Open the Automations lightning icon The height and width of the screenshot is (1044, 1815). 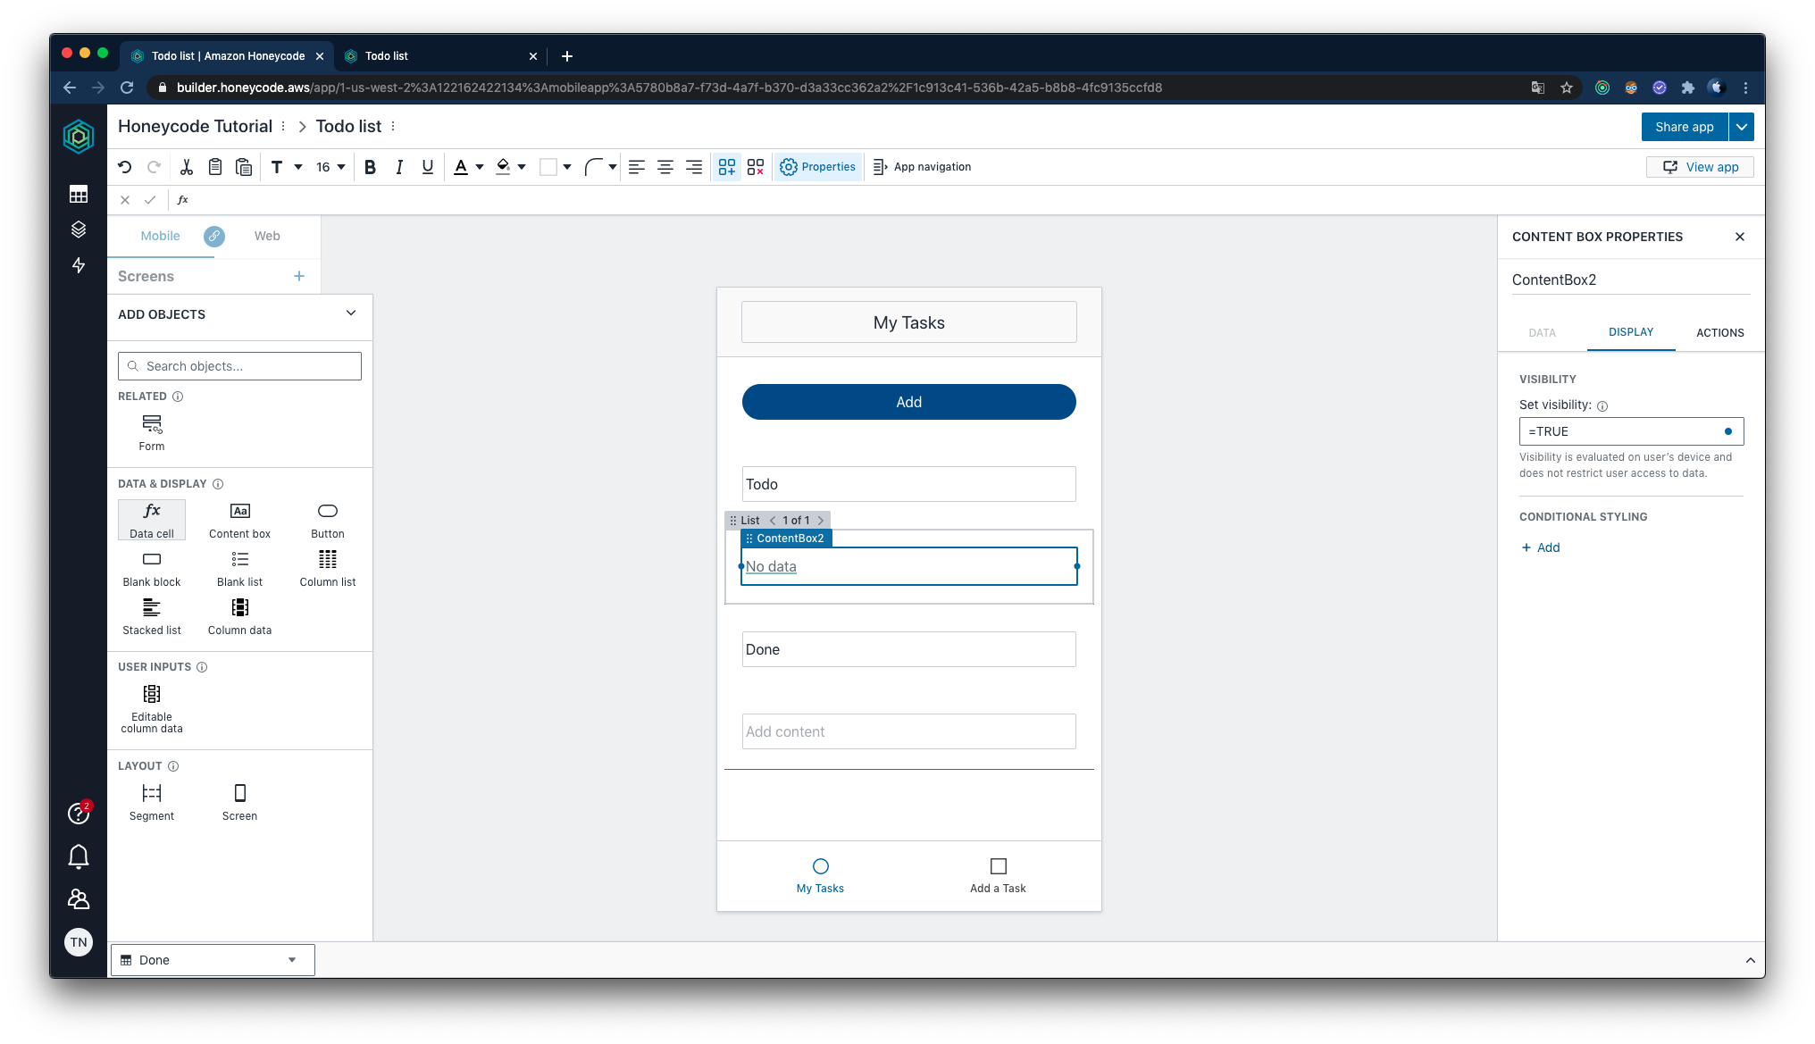(x=79, y=265)
